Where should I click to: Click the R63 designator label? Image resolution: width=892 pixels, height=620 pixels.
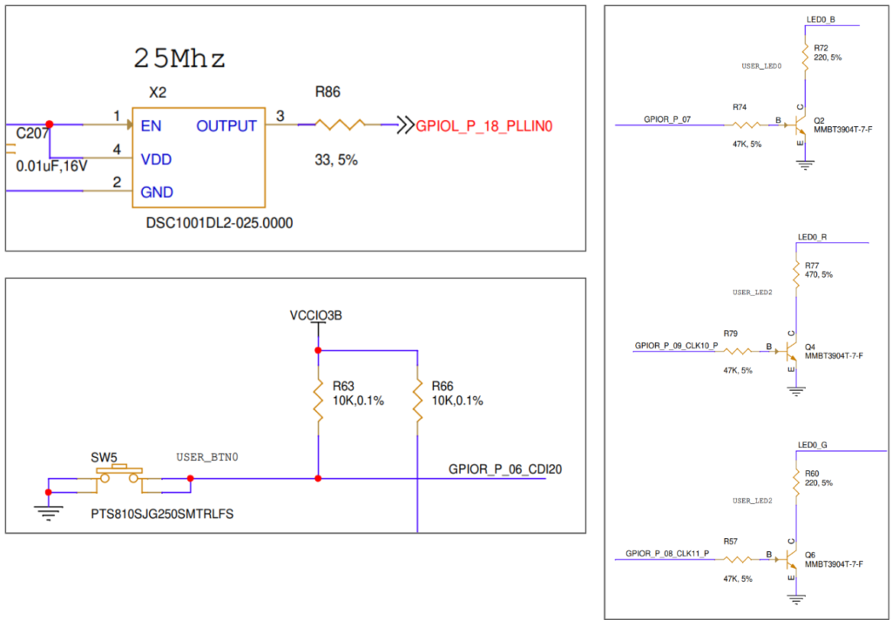tap(343, 387)
